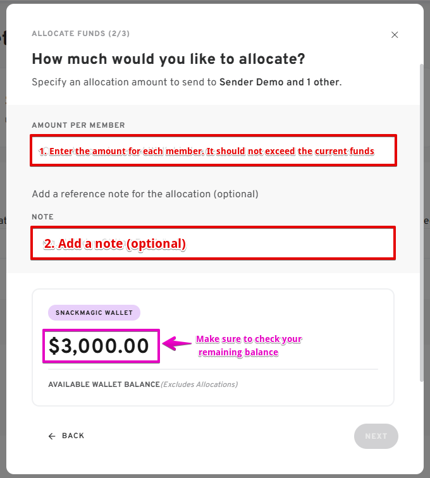Image resolution: width=430 pixels, height=478 pixels.
Task: Click the BACK text label
Action: [73, 436]
